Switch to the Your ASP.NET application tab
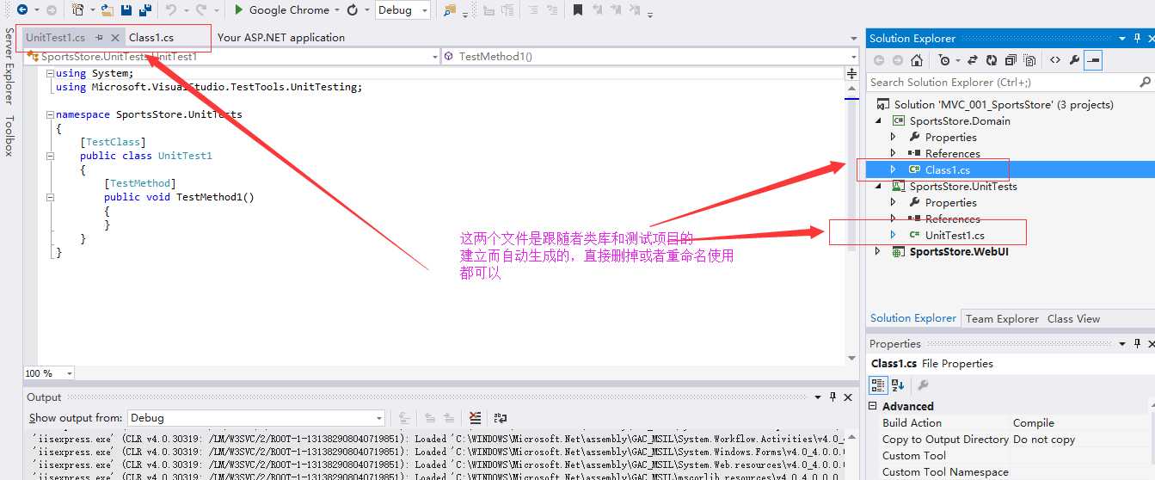Viewport: 1155px width, 480px height. coord(281,38)
